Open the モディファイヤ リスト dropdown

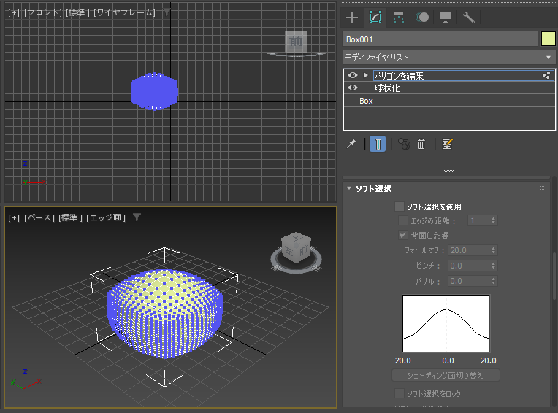449,57
